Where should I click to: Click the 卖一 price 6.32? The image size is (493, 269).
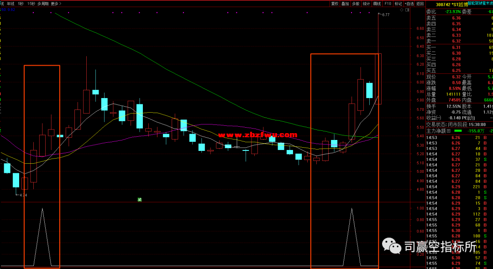tap(456, 41)
